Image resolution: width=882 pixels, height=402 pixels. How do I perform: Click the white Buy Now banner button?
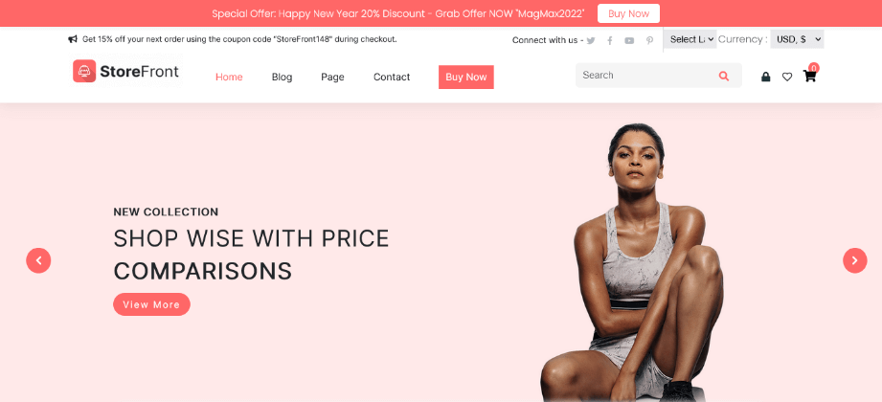(628, 13)
